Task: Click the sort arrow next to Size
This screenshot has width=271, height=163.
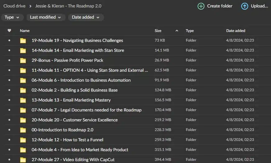Action: [177, 31]
